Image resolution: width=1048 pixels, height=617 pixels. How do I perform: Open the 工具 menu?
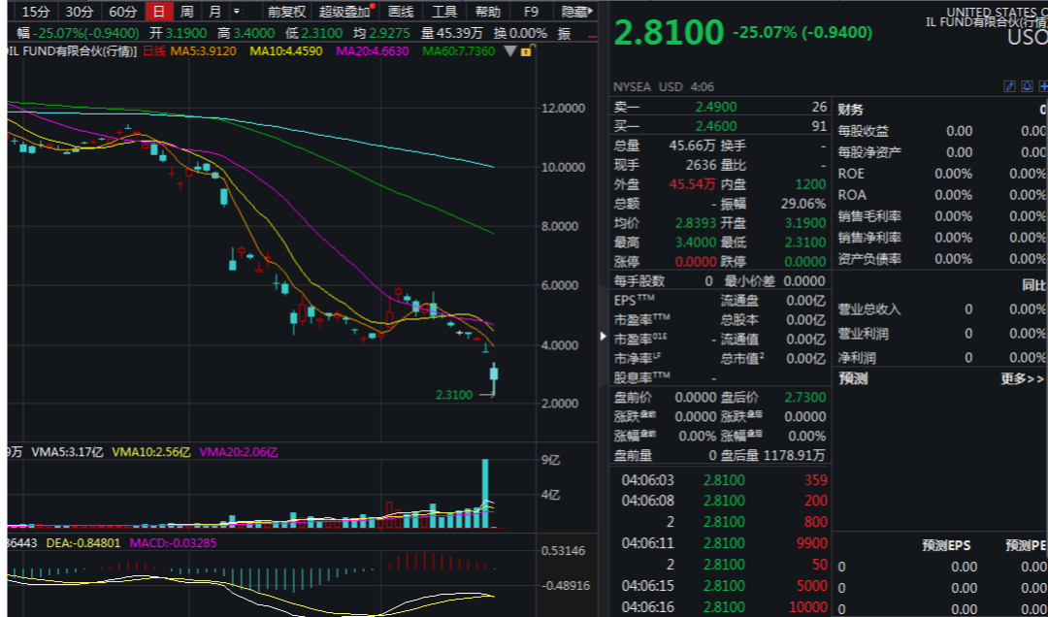[444, 13]
